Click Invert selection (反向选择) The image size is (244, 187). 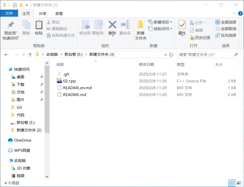[226, 35]
